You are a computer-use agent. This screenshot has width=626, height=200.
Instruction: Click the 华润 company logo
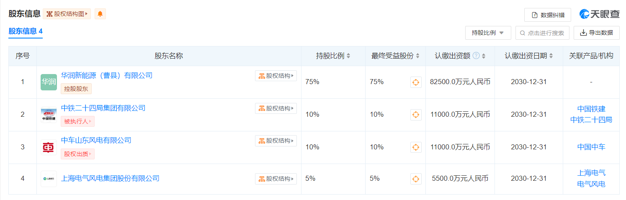49,82
